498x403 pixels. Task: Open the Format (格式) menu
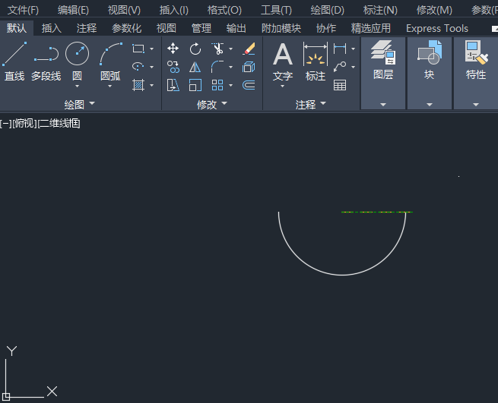[224, 10]
